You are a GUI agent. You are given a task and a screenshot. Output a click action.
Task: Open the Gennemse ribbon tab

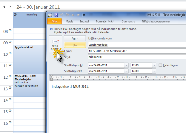coord(128,21)
